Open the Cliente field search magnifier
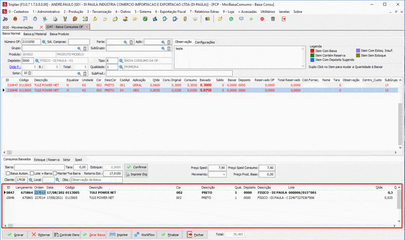Image resolution: width=405 pixels, height=240 pixels. pyautogui.click(x=31, y=180)
